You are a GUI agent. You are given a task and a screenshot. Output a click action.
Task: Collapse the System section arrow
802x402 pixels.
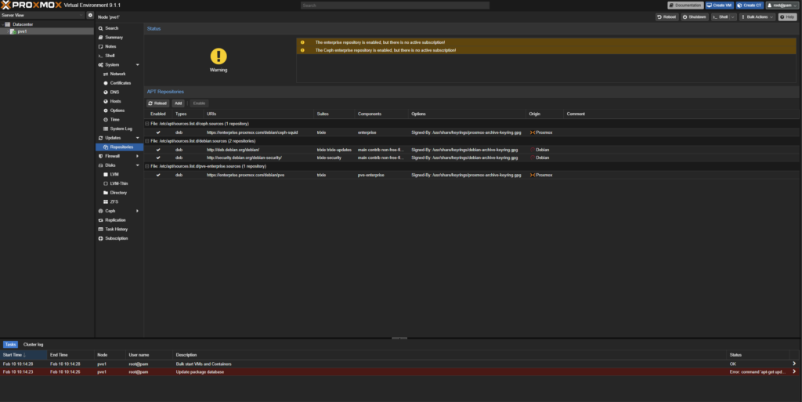[x=138, y=65]
